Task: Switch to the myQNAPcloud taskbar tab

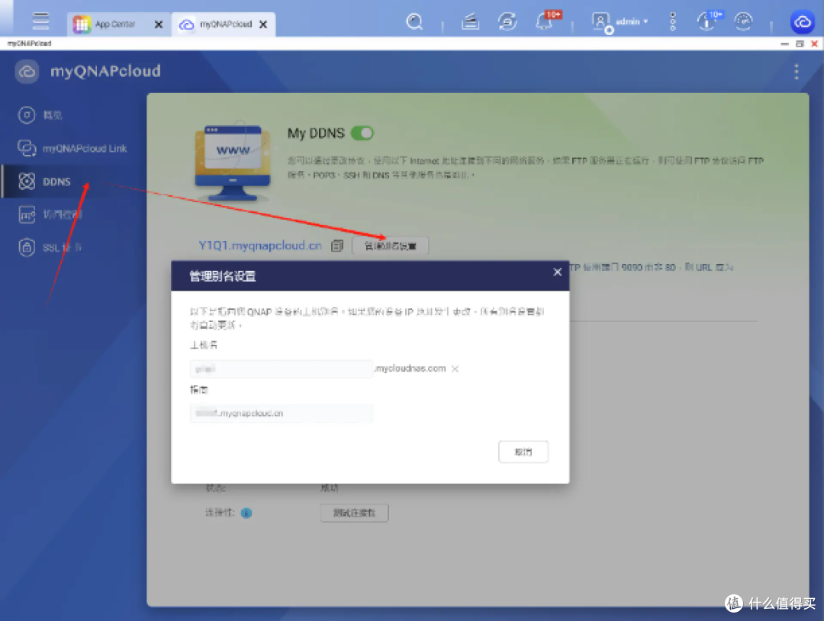Action: click(224, 24)
